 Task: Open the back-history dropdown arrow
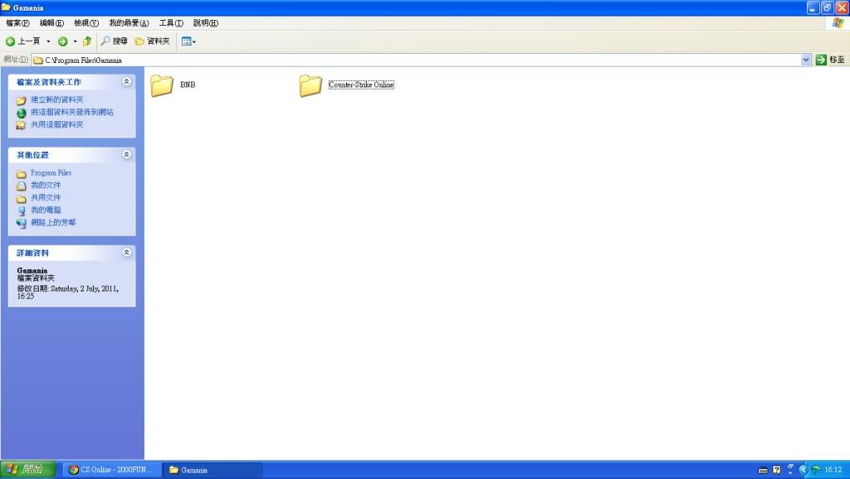click(x=48, y=41)
